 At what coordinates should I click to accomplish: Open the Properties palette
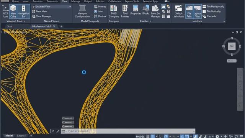pos(136,10)
